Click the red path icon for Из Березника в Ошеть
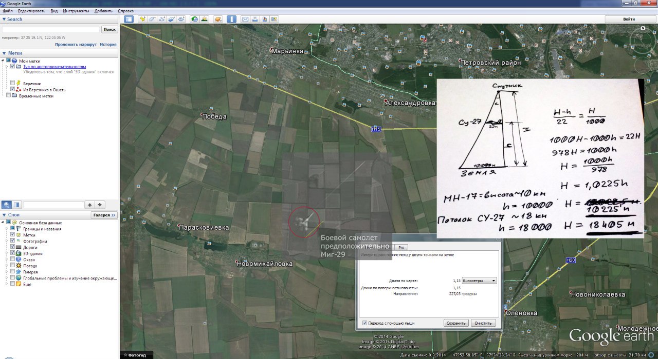Image resolution: width=658 pixels, height=359 pixels. (x=19, y=89)
